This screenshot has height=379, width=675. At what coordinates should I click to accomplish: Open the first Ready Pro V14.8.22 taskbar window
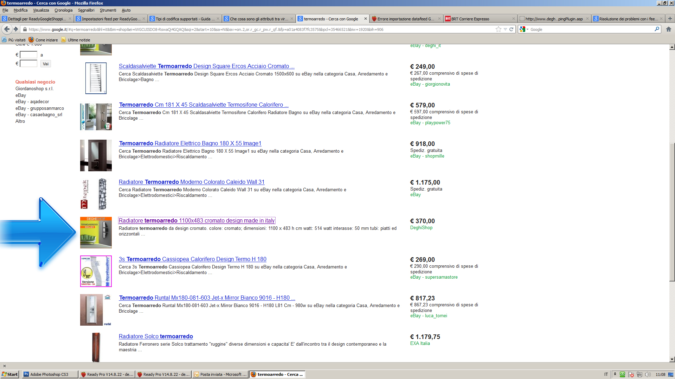[x=107, y=374]
